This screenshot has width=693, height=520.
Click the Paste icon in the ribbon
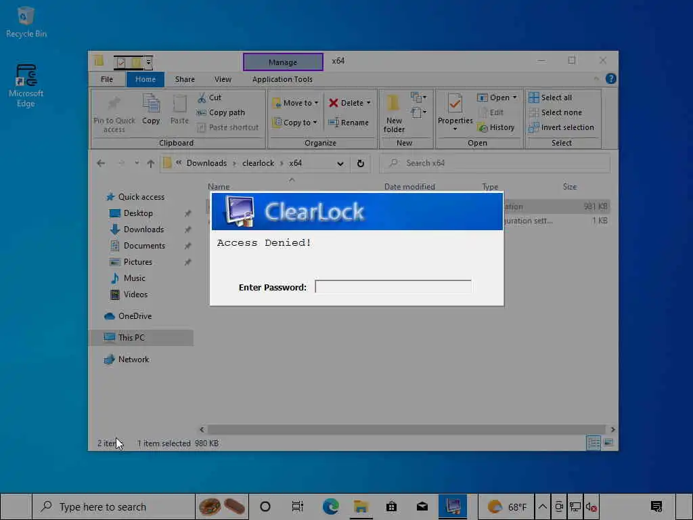pos(179,104)
